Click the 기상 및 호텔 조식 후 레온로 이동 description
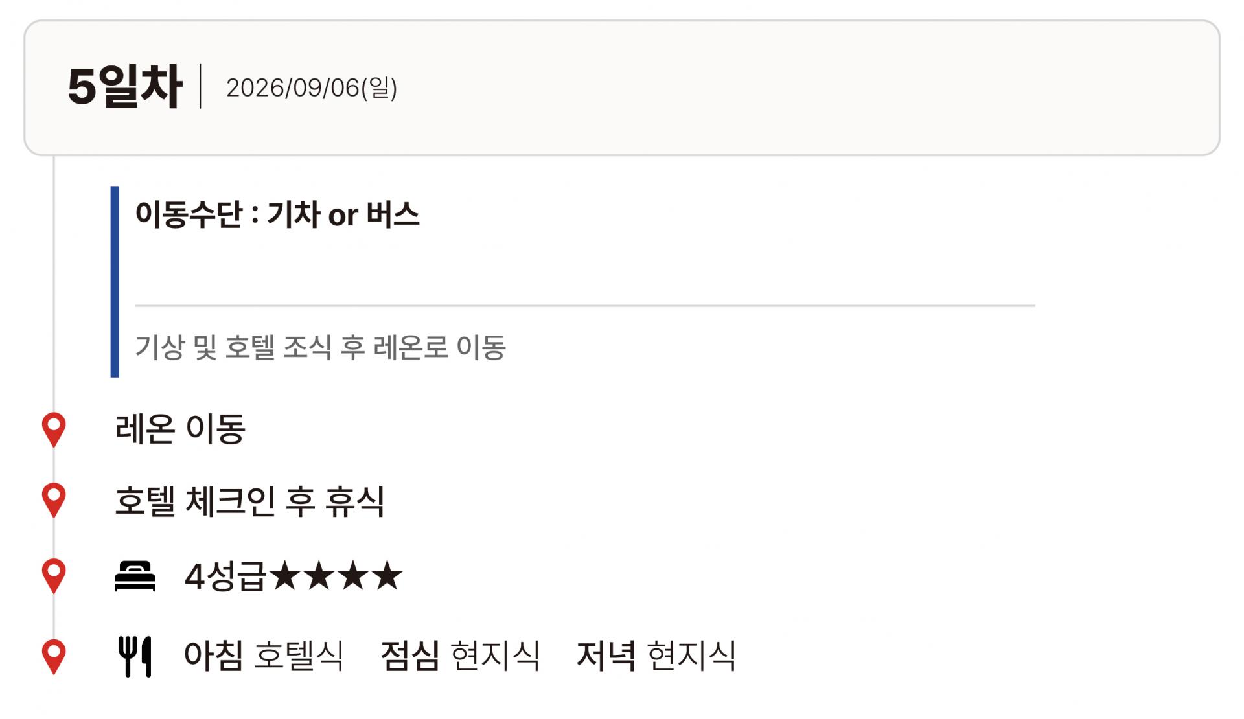Screen dimensions: 1244x719 (x=320, y=347)
